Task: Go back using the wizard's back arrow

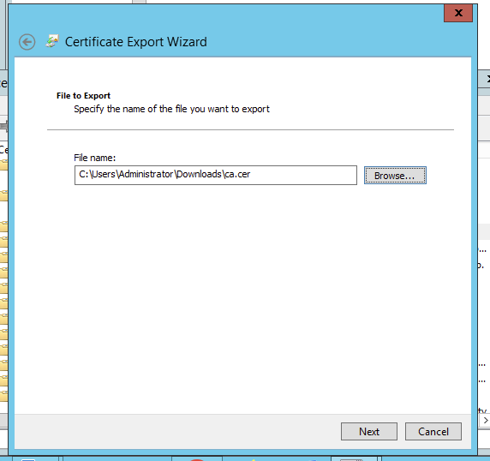Action: click(x=27, y=42)
